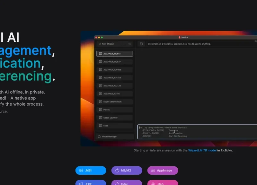This screenshot has height=185, width=257.
Task: Click the Food thread chat icon
Action: pos(101,126)
